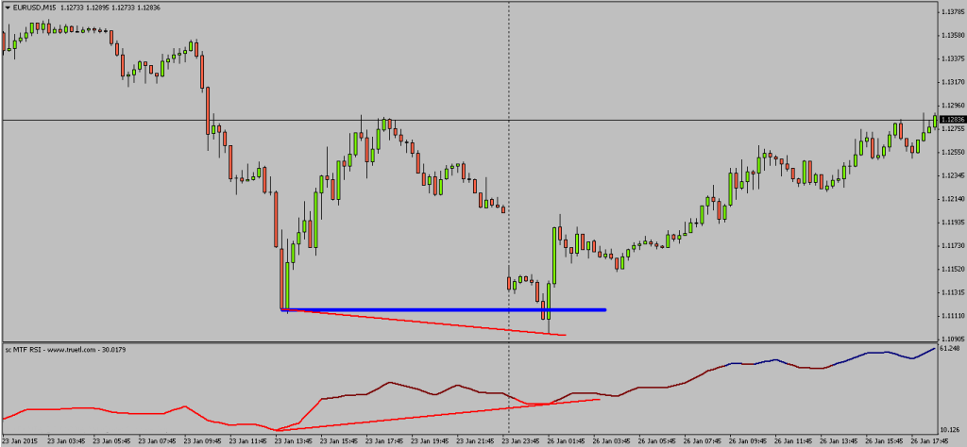Click the 26 Jan 01:45 time label
Image resolution: width=967 pixels, height=447 pixels.
click(x=568, y=441)
